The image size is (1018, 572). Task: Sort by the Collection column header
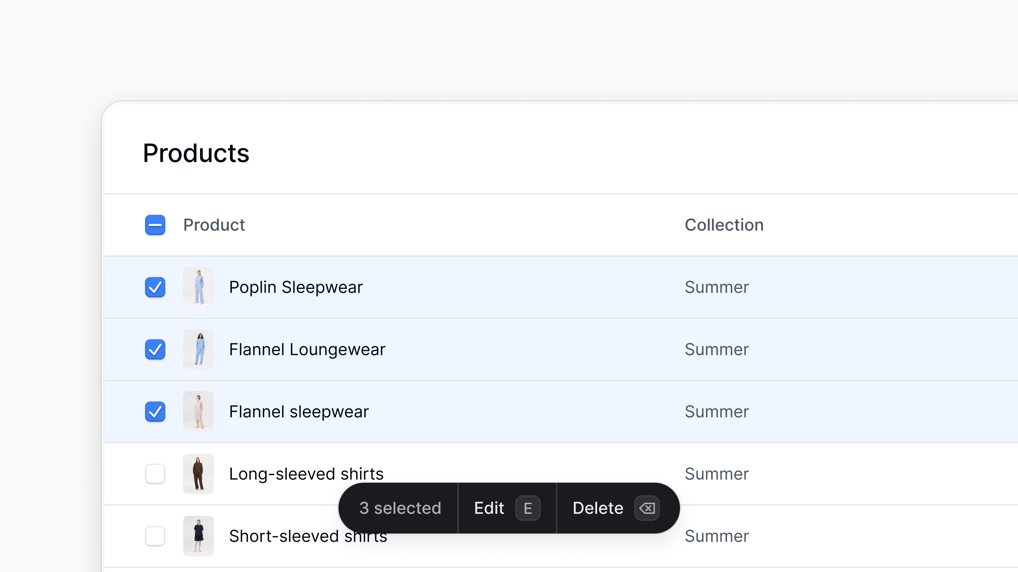pos(724,225)
